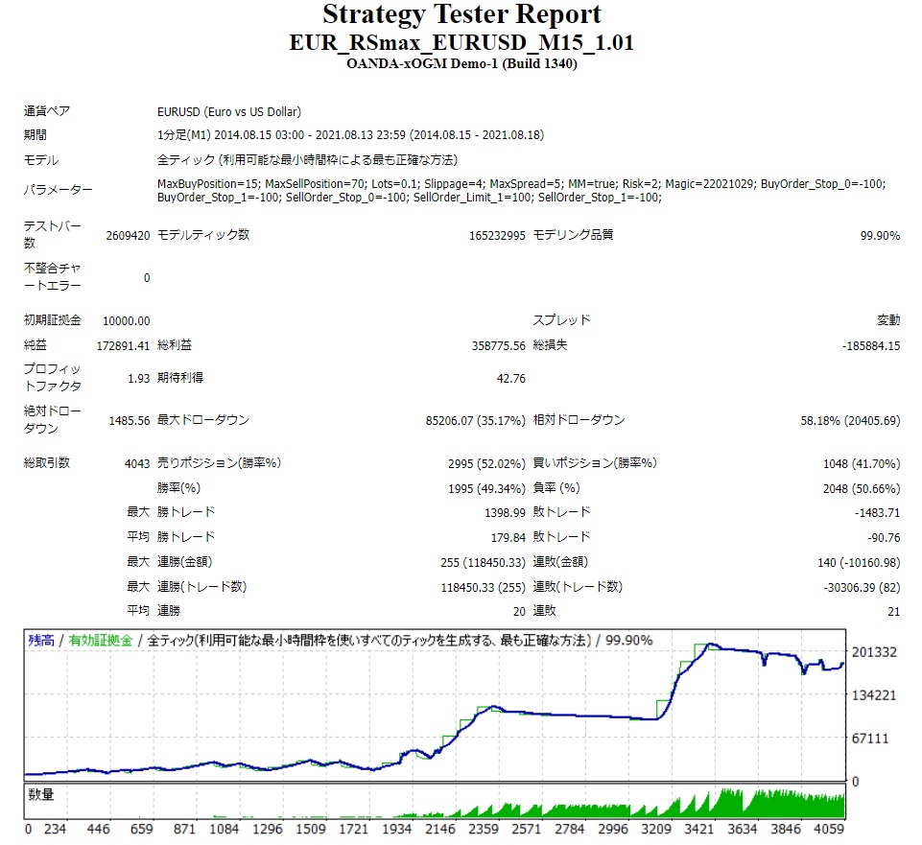Click the test bars value 2609420
The image size is (922, 845).
pyautogui.click(x=128, y=236)
